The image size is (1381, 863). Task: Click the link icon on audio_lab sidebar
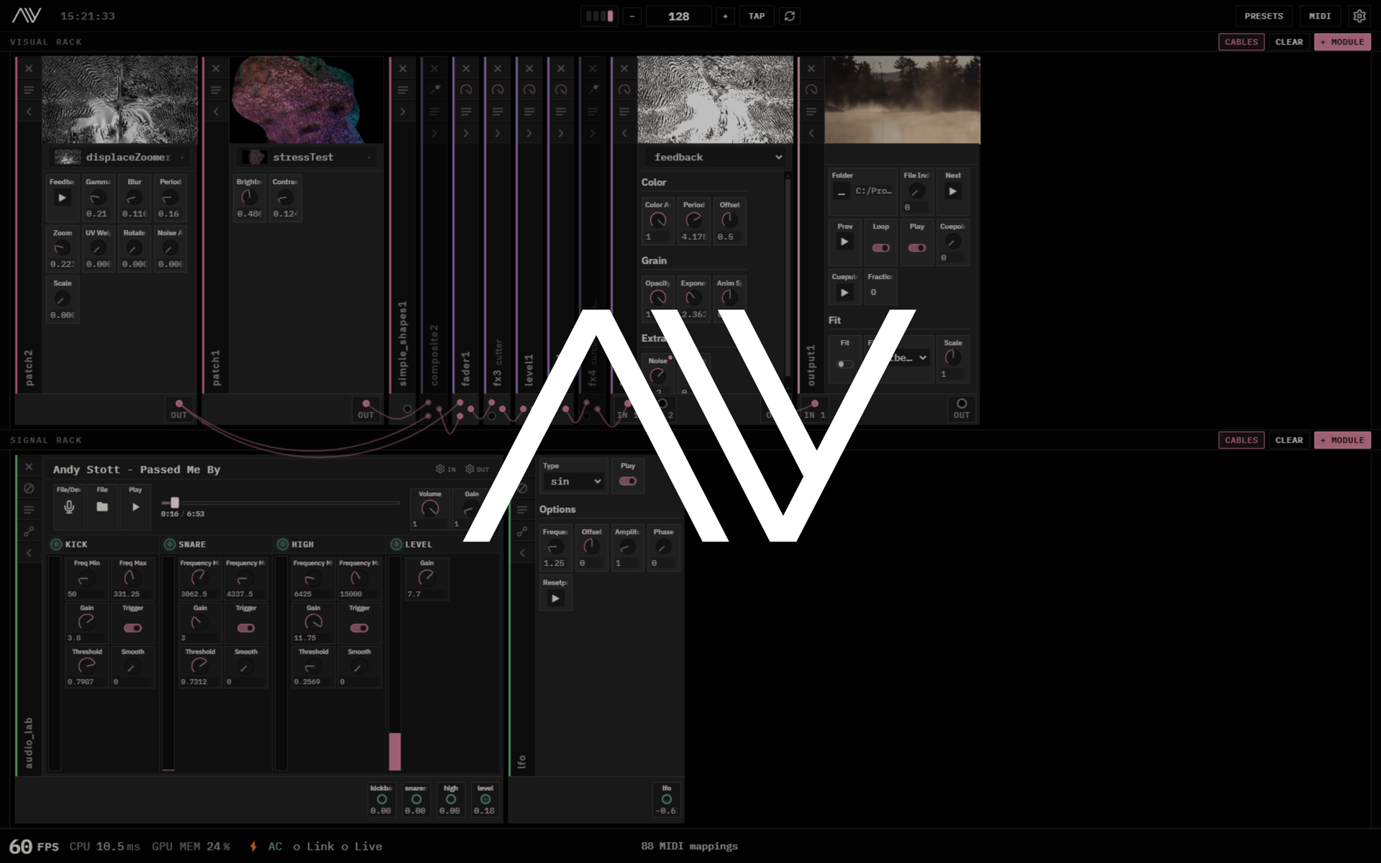point(29,531)
